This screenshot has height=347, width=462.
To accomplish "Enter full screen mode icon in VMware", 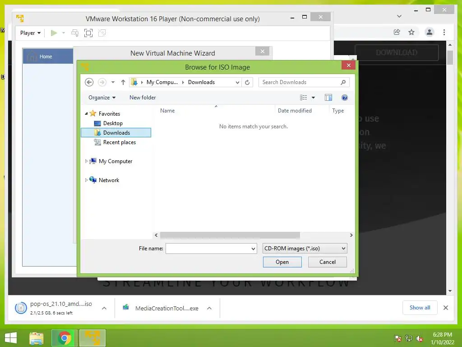I will (88, 33).
